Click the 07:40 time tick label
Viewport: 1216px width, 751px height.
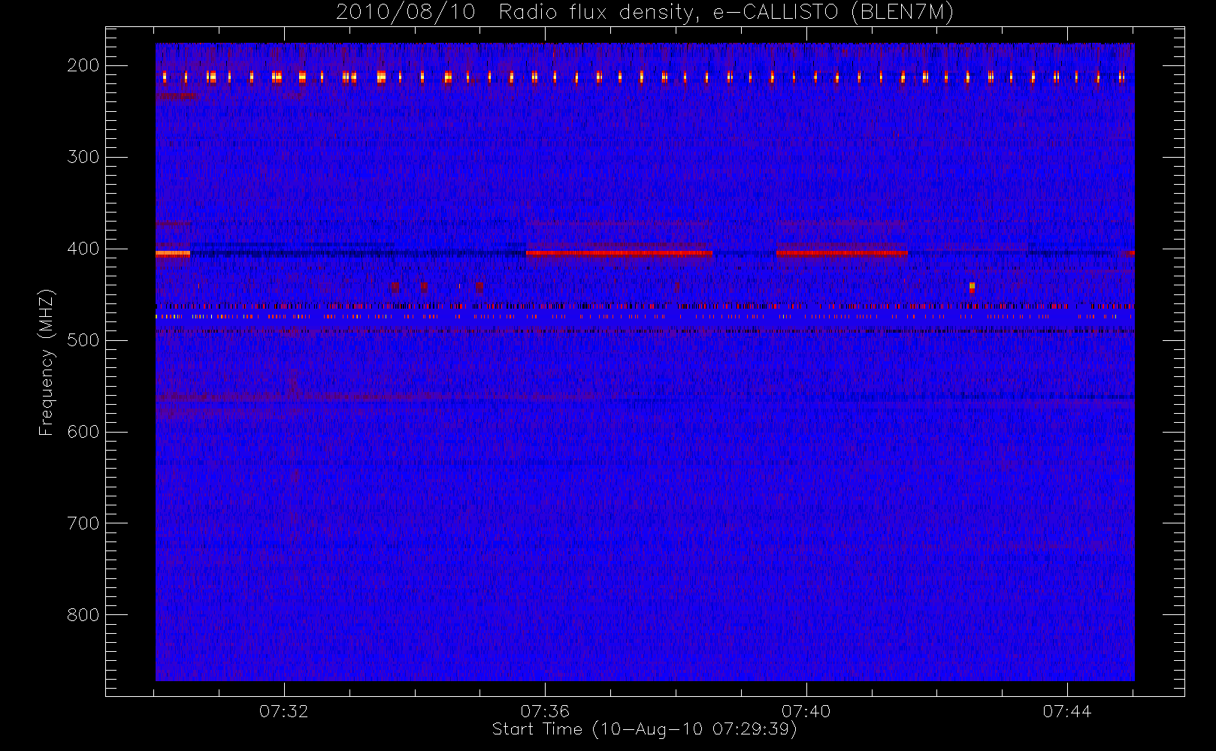(x=806, y=711)
